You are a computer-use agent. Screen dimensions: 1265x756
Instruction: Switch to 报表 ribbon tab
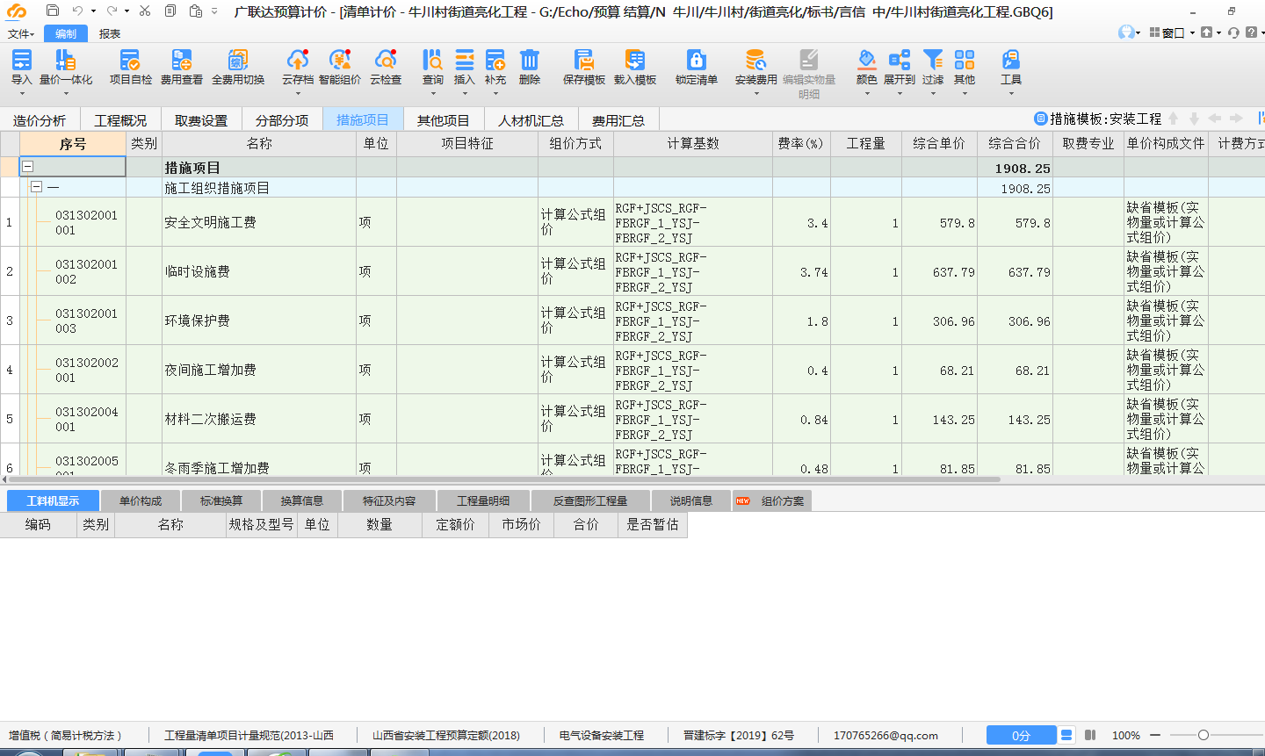[110, 34]
